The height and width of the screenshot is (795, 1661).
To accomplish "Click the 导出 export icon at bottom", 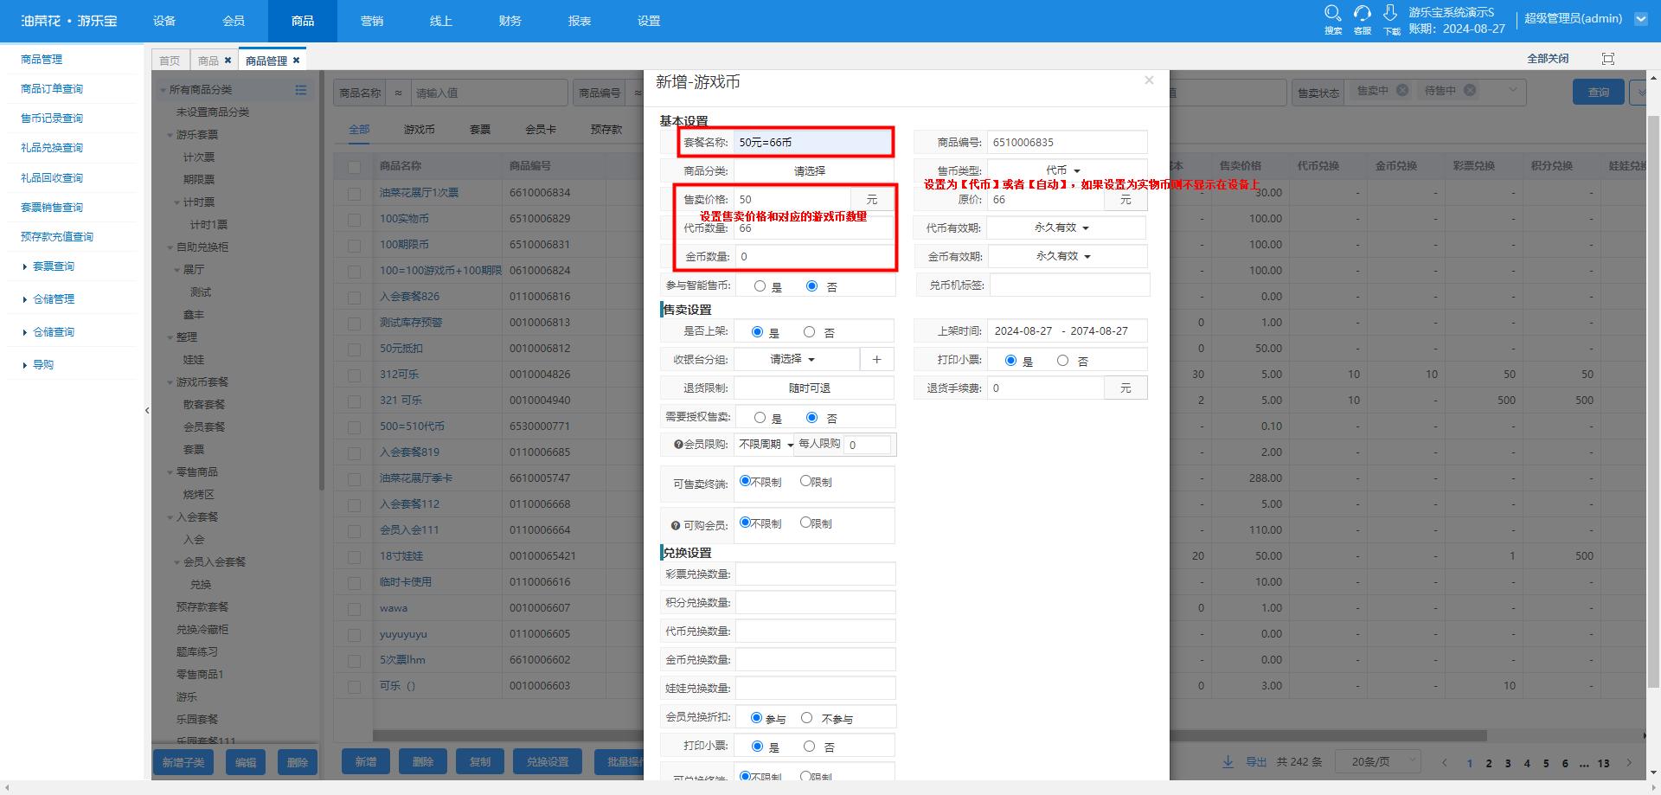I will click(1228, 762).
